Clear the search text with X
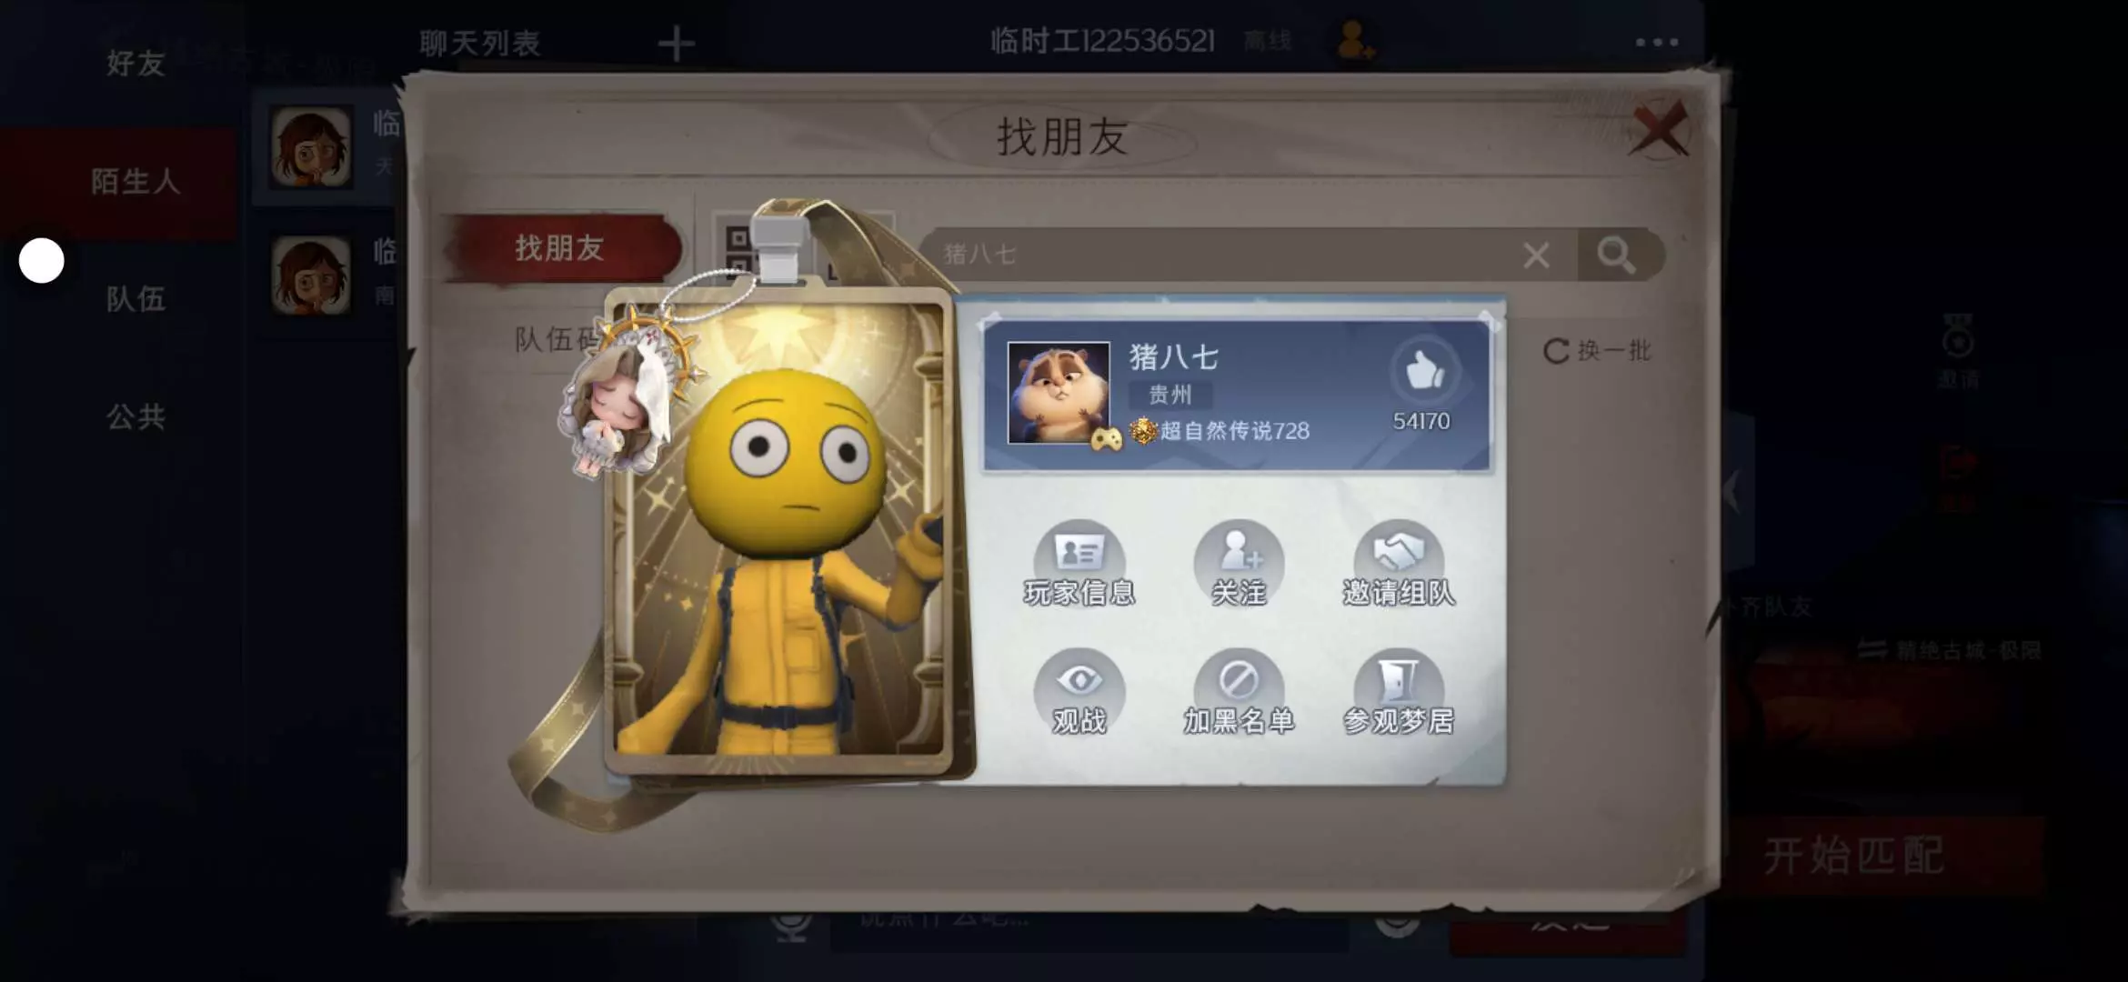Viewport: 2128px width, 982px height. (x=1536, y=256)
